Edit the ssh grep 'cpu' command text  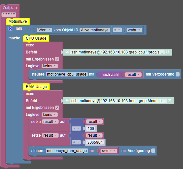[117, 52]
